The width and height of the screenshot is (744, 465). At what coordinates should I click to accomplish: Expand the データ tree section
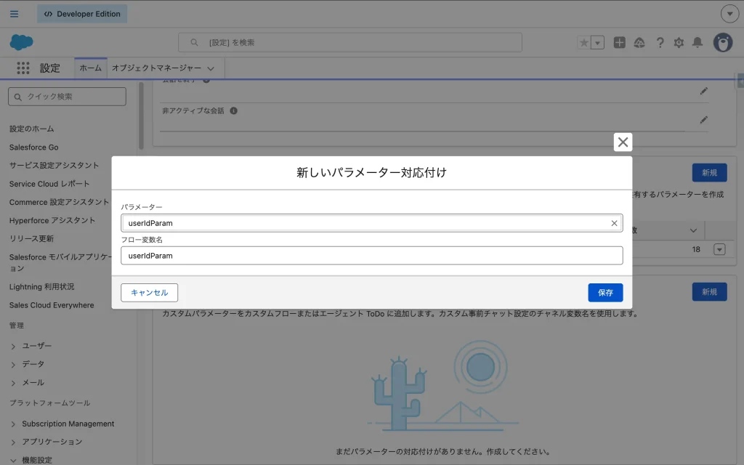(14, 364)
